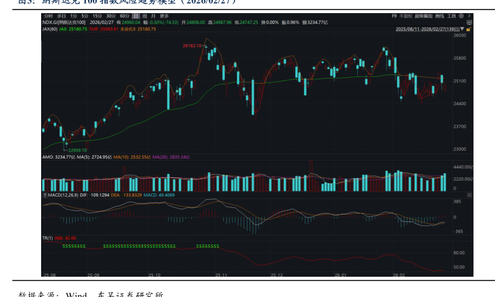The image size is (495, 297).
Task: Click the 25-11 date on time axis
Action: click(x=221, y=275)
